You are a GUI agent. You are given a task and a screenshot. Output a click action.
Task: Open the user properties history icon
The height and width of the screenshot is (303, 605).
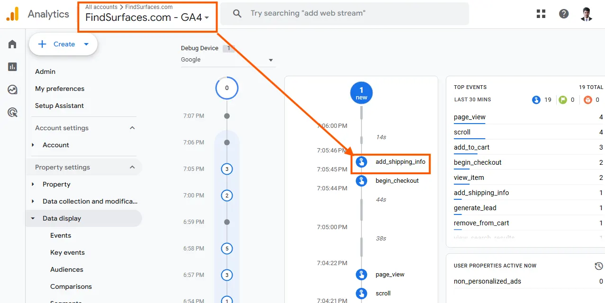point(599,266)
